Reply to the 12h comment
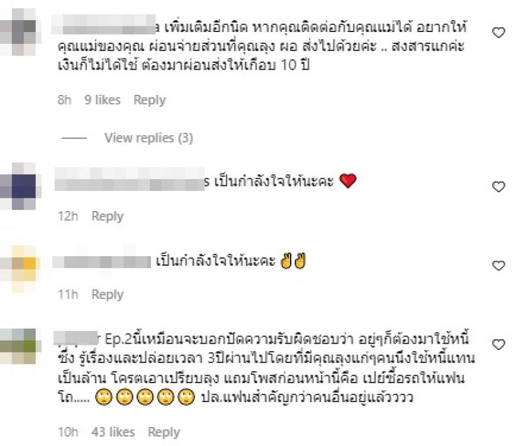This screenshot has width=516, height=446. coord(107,217)
